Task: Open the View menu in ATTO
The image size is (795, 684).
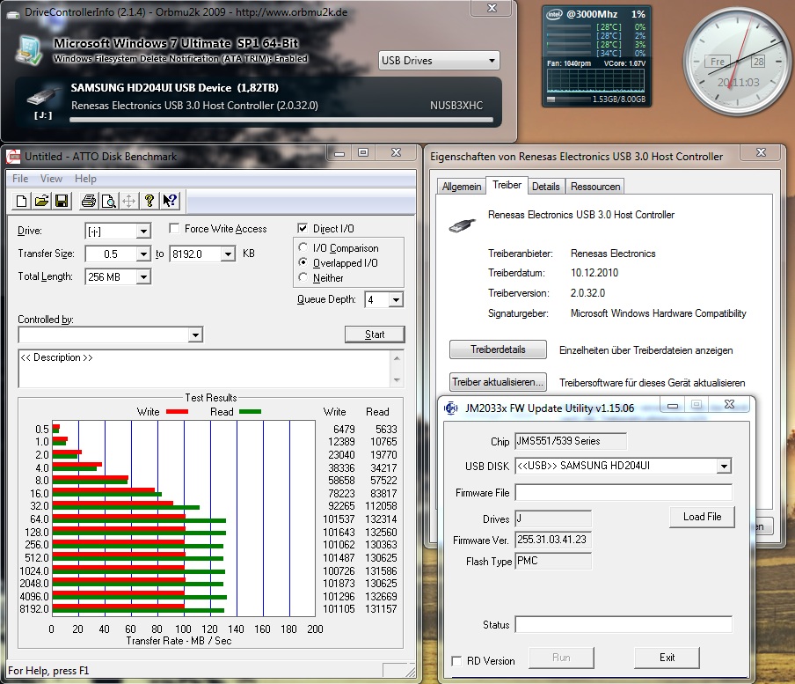Action: click(x=51, y=179)
